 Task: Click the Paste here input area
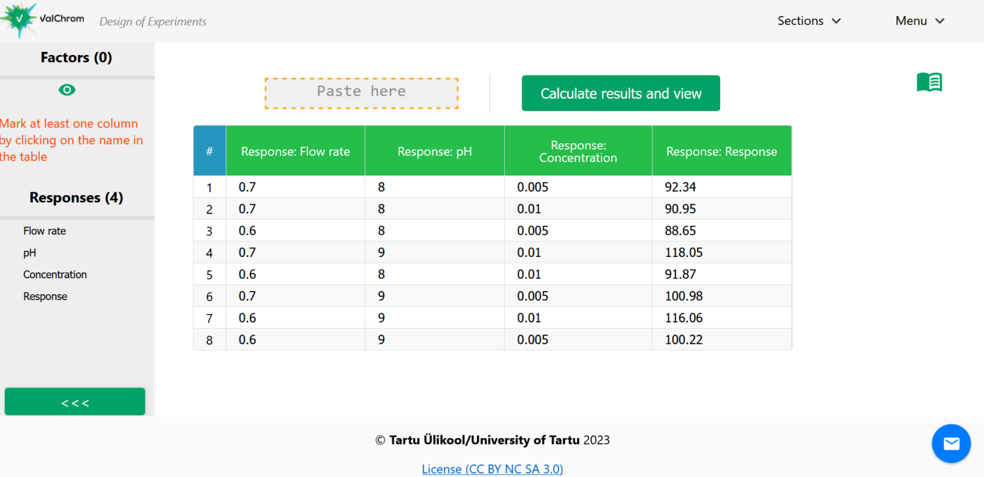coord(361,93)
